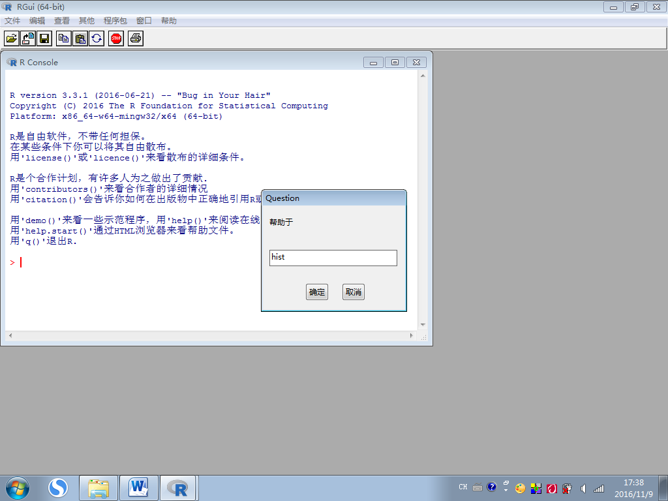Image resolution: width=668 pixels, height=501 pixels.
Task: Click the 'R version 3.3.1' console line
Action: coord(140,95)
